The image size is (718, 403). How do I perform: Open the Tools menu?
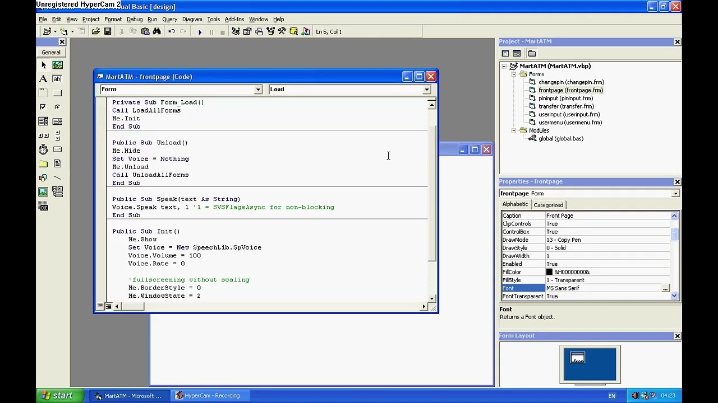pyautogui.click(x=213, y=20)
